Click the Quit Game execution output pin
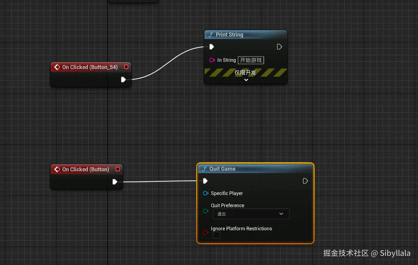 pos(305,181)
